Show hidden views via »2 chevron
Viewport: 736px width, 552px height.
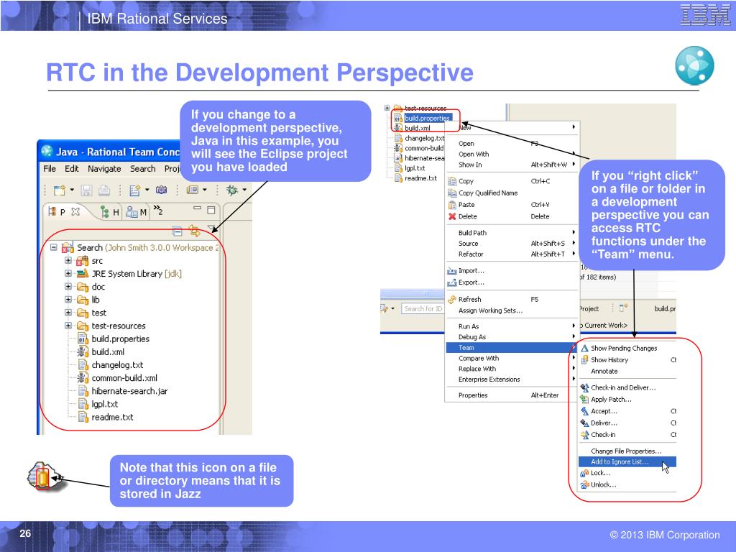[x=158, y=210]
